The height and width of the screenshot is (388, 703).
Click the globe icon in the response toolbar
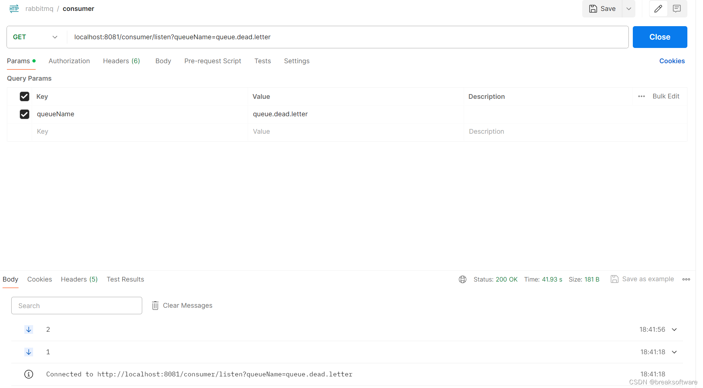(x=462, y=279)
